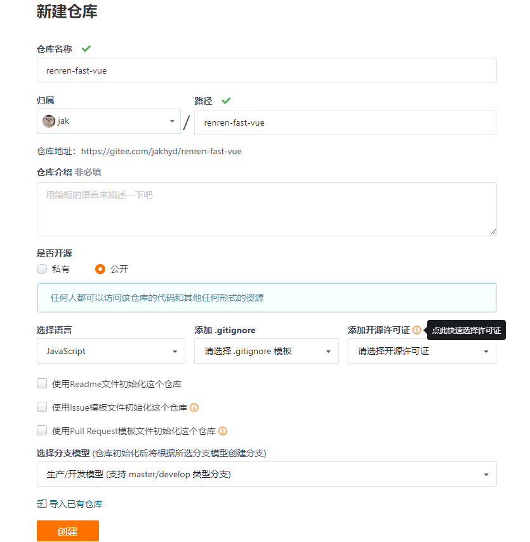Select the 私有 private radio button
The height and width of the screenshot is (542, 530).
[x=42, y=269]
